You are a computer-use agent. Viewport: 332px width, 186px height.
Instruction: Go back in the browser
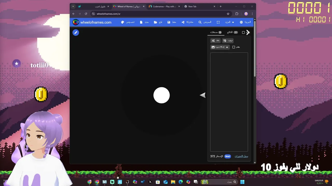coord(74,14)
